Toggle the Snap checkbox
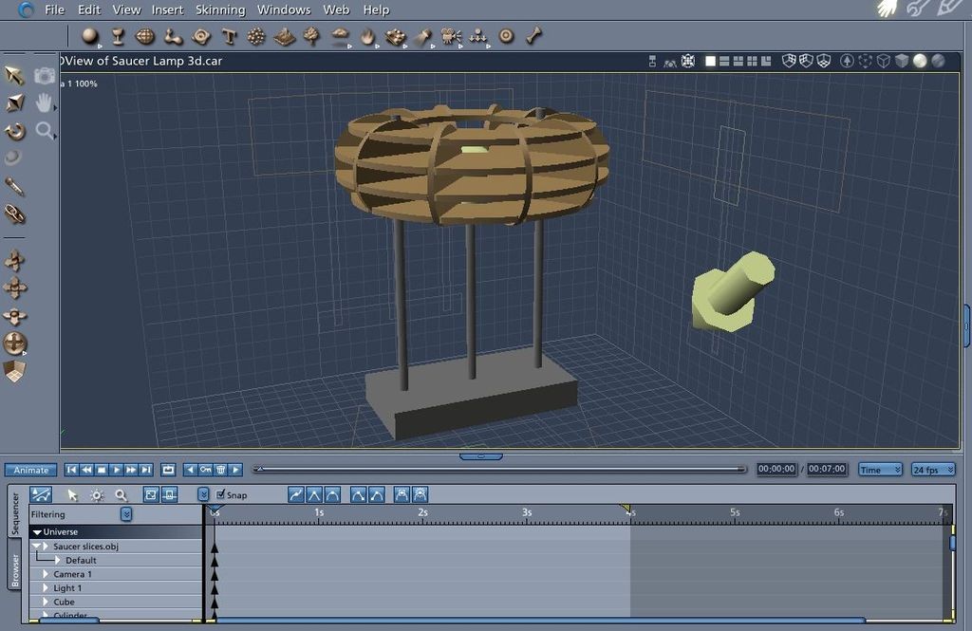 220,494
